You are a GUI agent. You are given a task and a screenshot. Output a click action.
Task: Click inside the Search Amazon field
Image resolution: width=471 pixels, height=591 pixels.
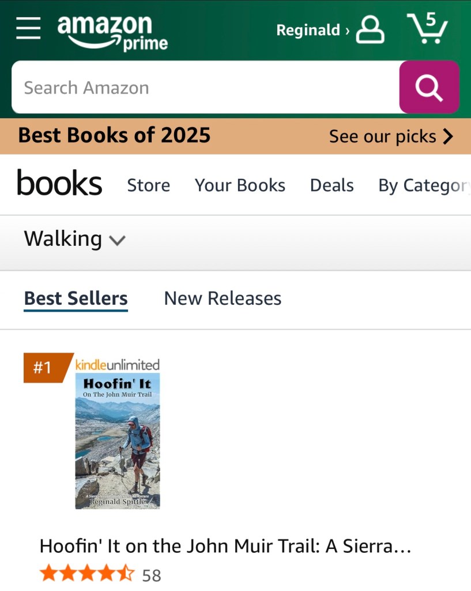pos(205,88)
